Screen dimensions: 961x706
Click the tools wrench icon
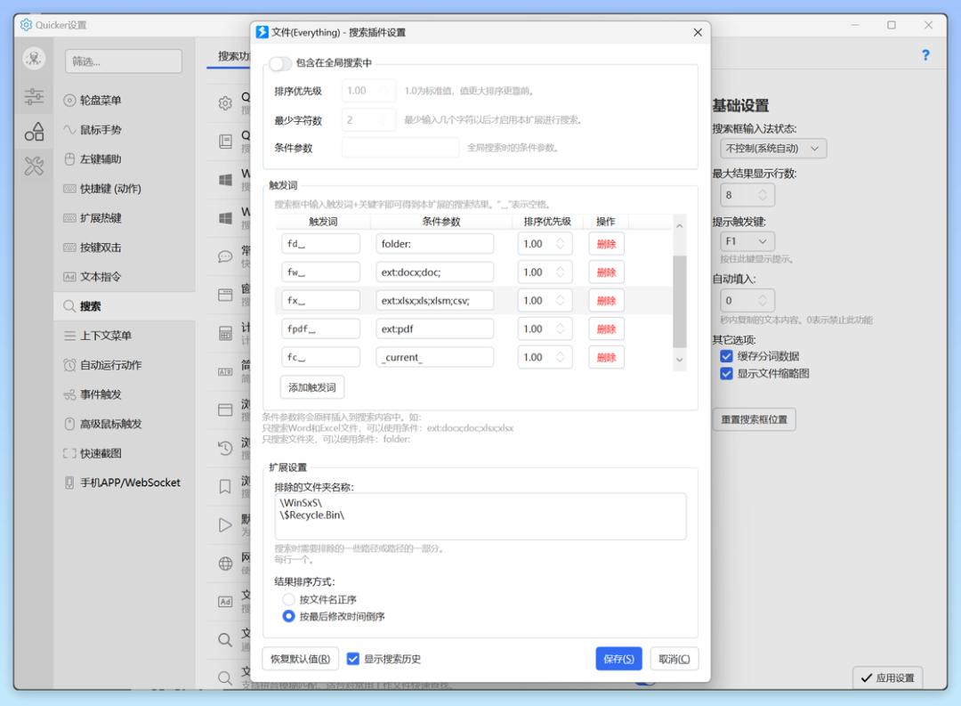[34, 166]
